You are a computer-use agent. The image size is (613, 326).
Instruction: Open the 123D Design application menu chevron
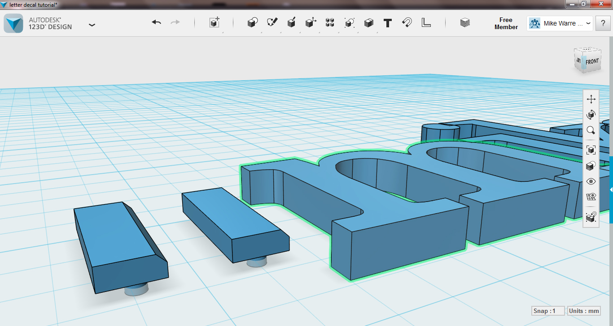pyautogui.click(x=92, y=25)
